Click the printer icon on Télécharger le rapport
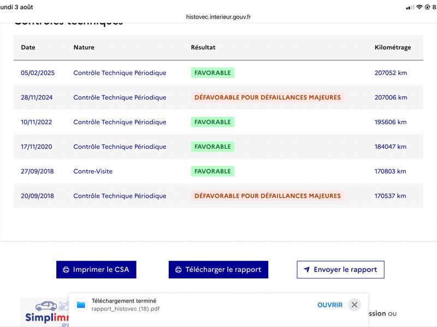The width and height of the screenshot is (437, 327). tap(179, 269)
